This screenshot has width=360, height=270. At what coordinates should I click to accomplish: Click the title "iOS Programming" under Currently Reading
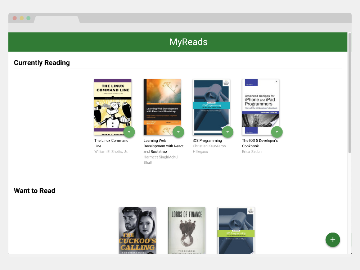207,140
